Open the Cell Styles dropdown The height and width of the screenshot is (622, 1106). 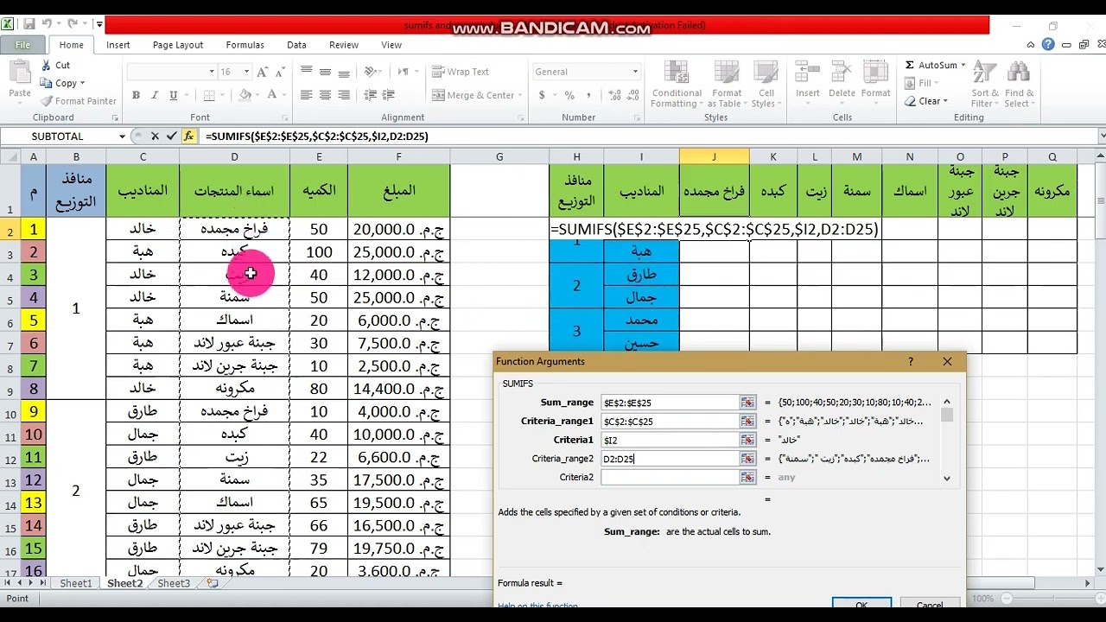tap(766, 85)
